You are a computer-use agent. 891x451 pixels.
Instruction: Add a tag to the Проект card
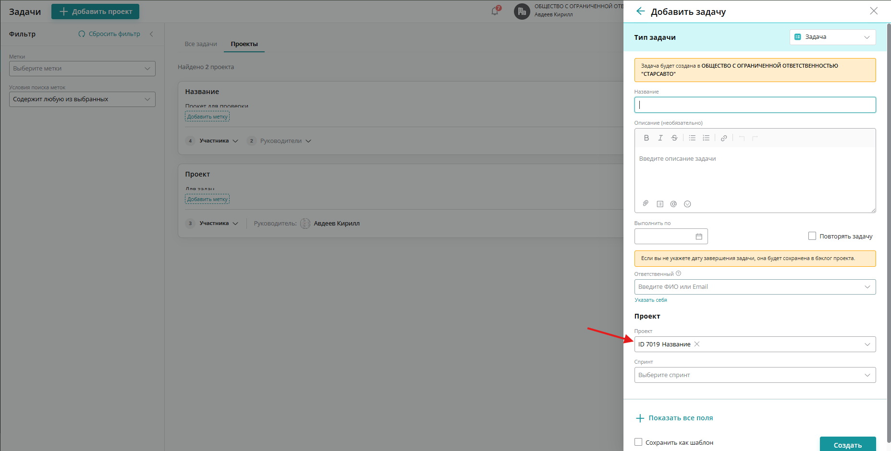[x=207, y=199]
